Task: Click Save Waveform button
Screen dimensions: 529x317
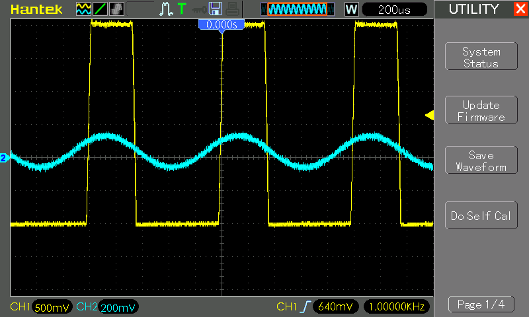Action: [481, 160]
